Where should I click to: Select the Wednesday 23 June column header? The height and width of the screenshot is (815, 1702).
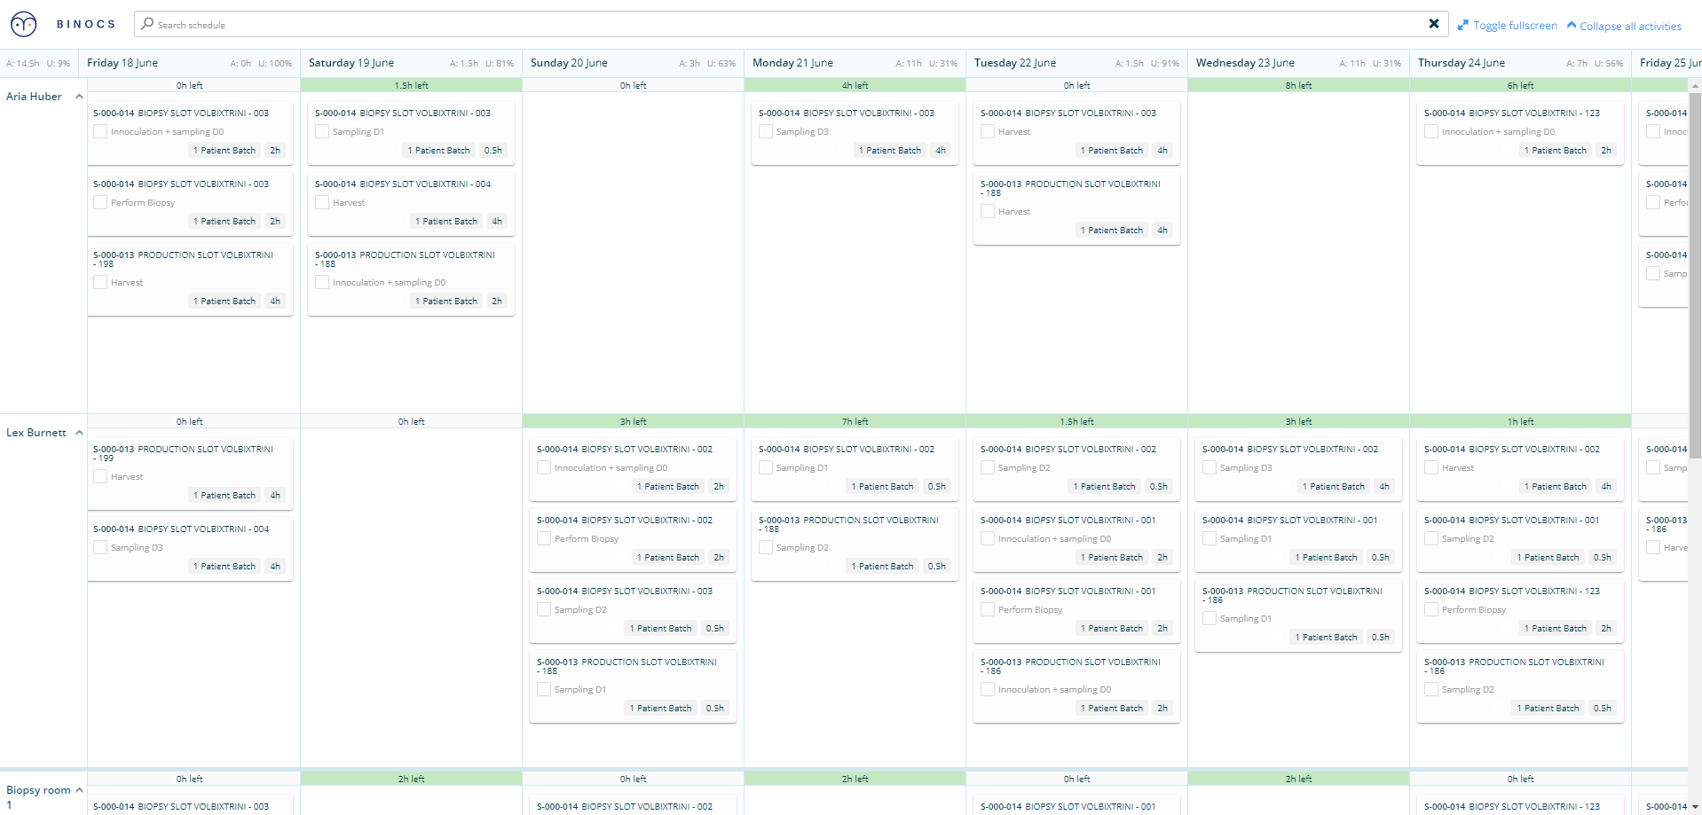click(1298, 63)
